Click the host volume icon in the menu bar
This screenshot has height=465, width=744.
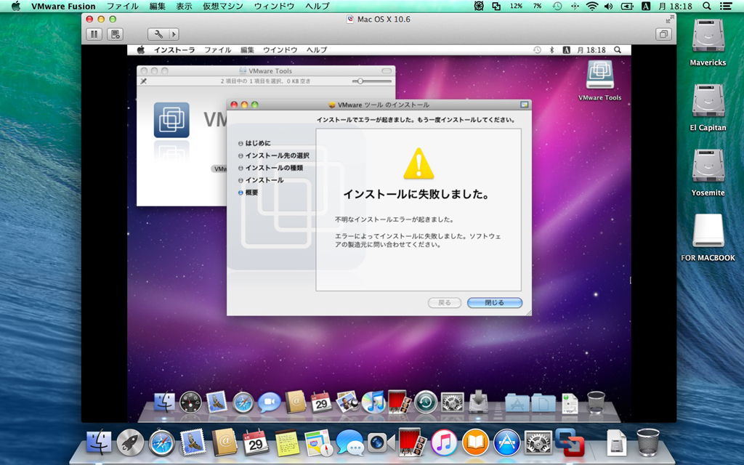(608, 6)
